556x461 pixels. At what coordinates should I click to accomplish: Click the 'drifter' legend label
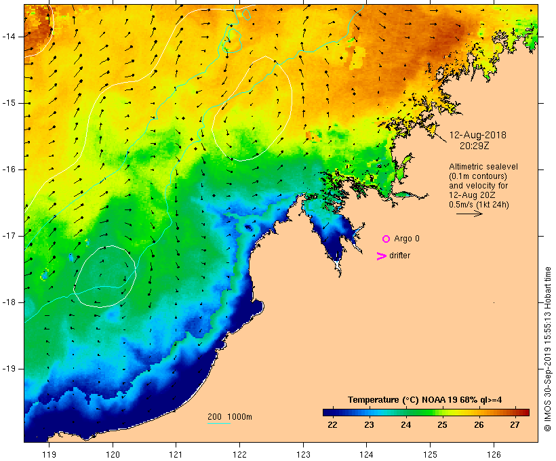399,256
